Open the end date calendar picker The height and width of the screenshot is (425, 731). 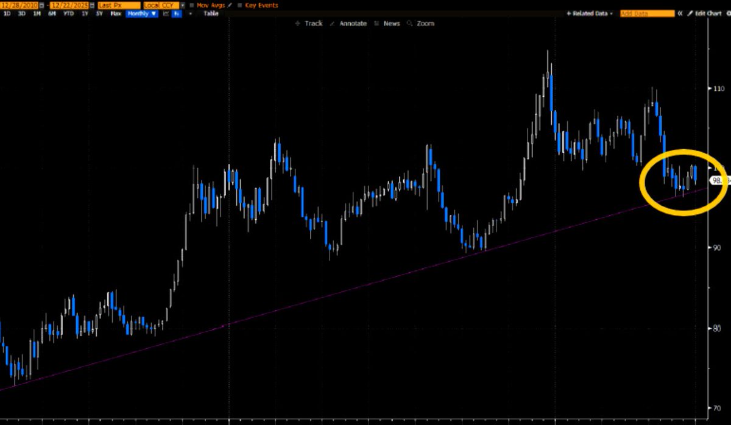[92, 5]
